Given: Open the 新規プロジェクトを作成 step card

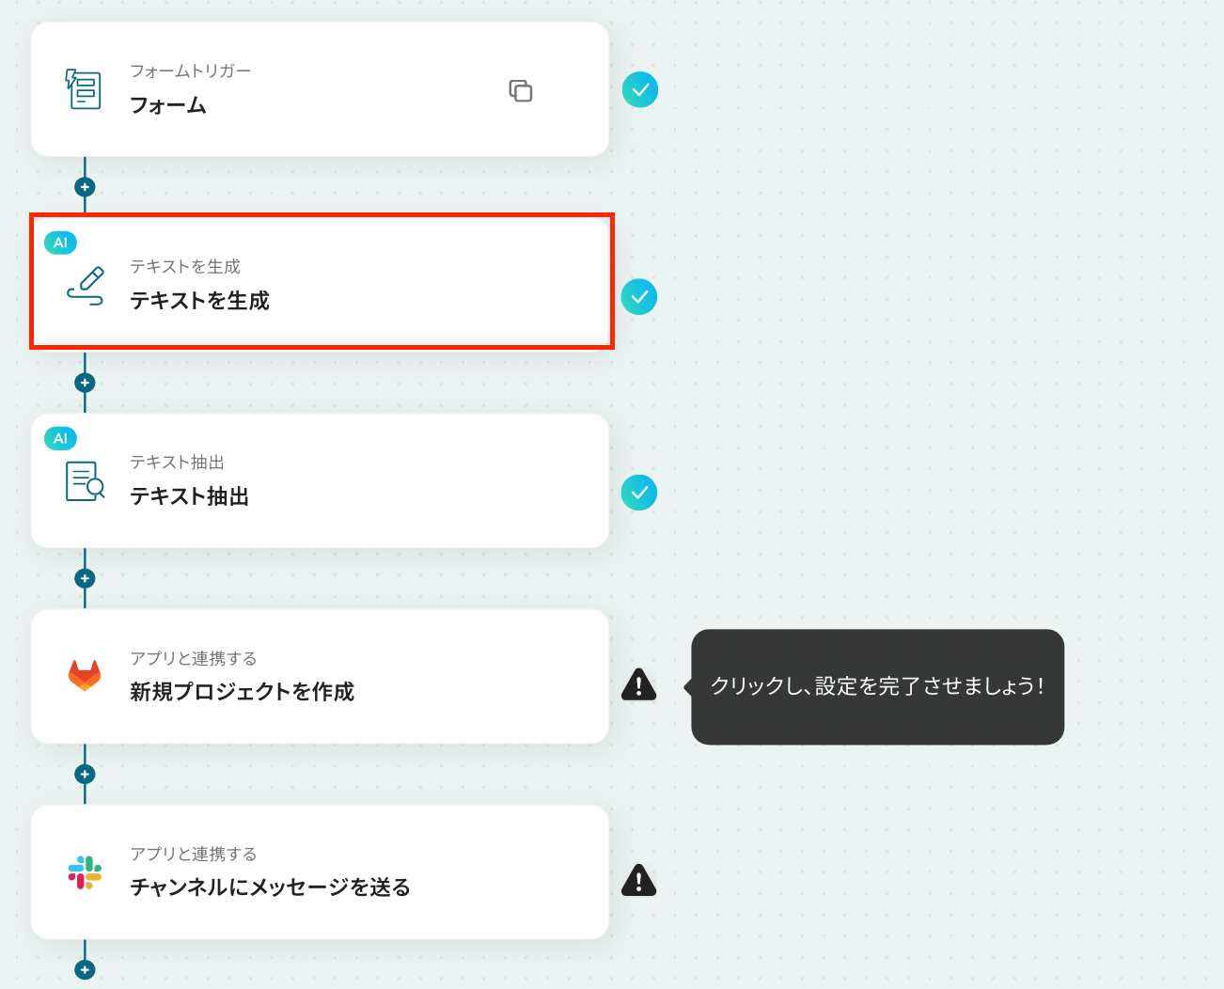Looking at the screenshot, I should 320,676.
